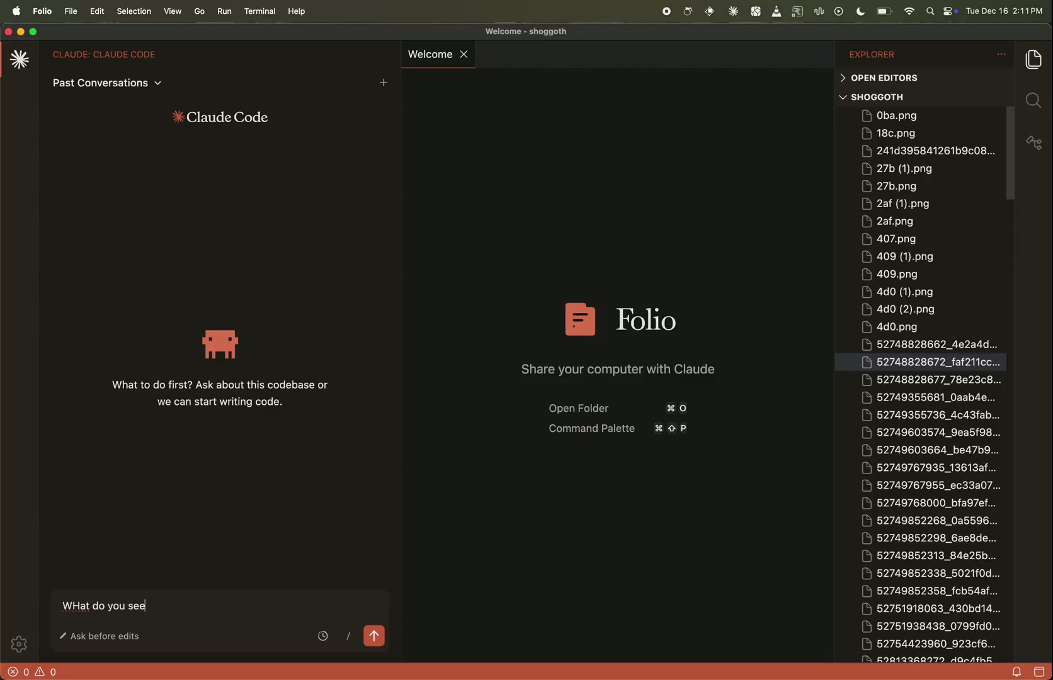1053x680 pixels.
Task: Focus the Claude chat input field
Action: (220, 606)
